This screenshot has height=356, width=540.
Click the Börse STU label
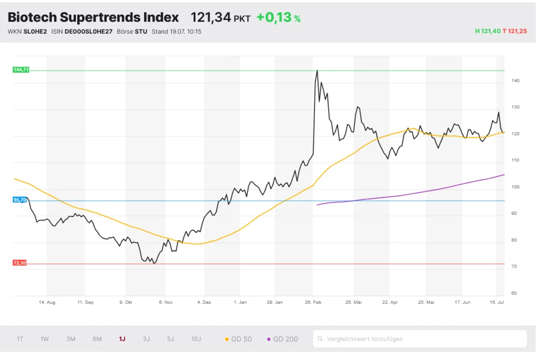(x=133, y=31)
